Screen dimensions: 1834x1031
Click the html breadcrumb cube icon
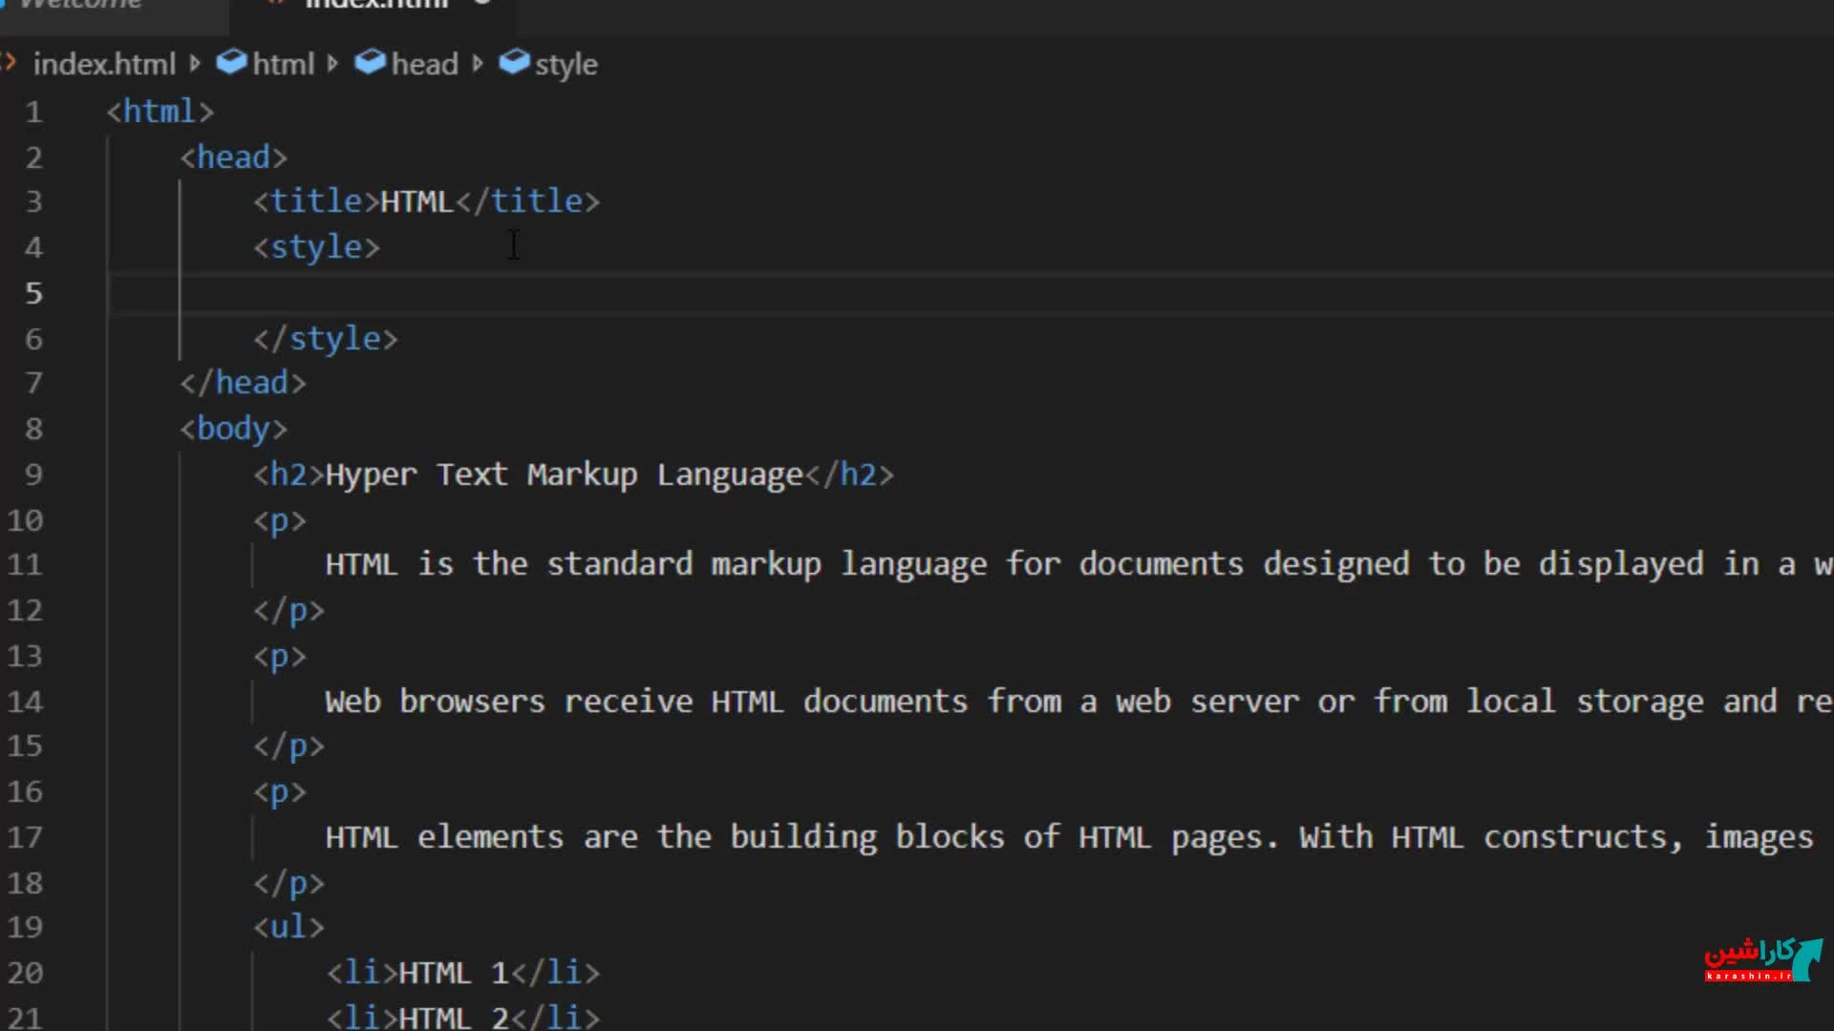click(x=231, y=62)
